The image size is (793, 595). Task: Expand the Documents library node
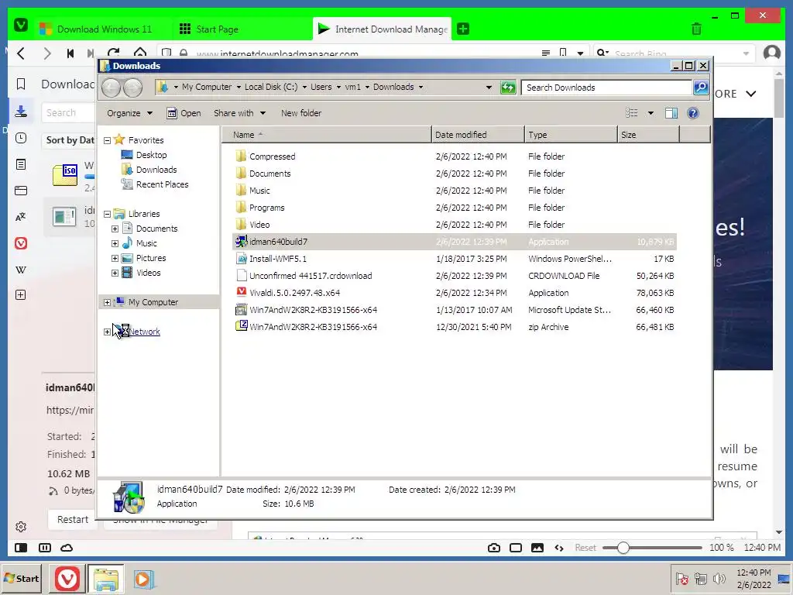(115, 229)
